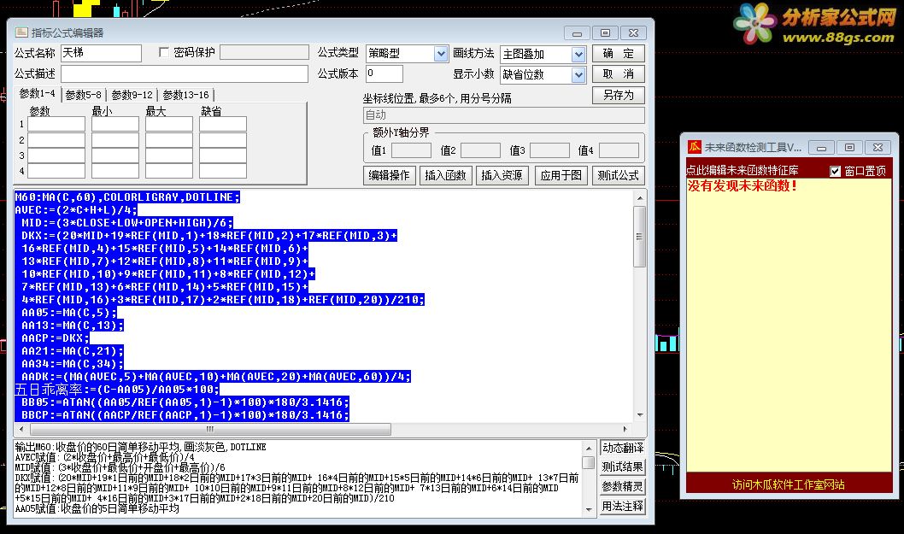
Task: Click the 应用于图 button
Action: [x=561, y=175]
